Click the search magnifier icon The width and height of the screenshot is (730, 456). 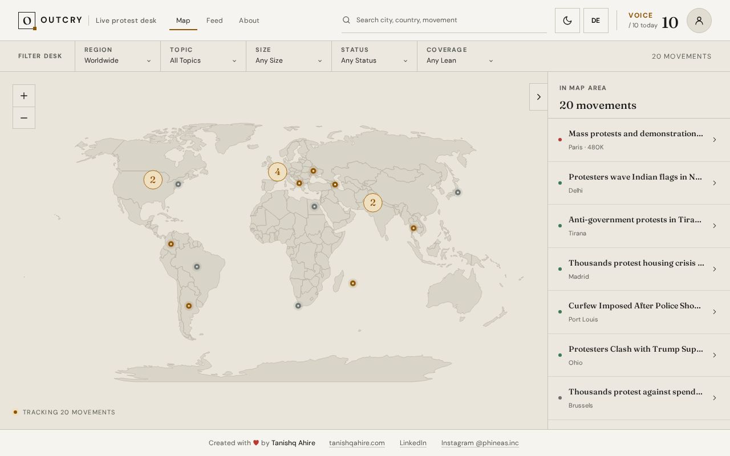click(x=346, y=20)
